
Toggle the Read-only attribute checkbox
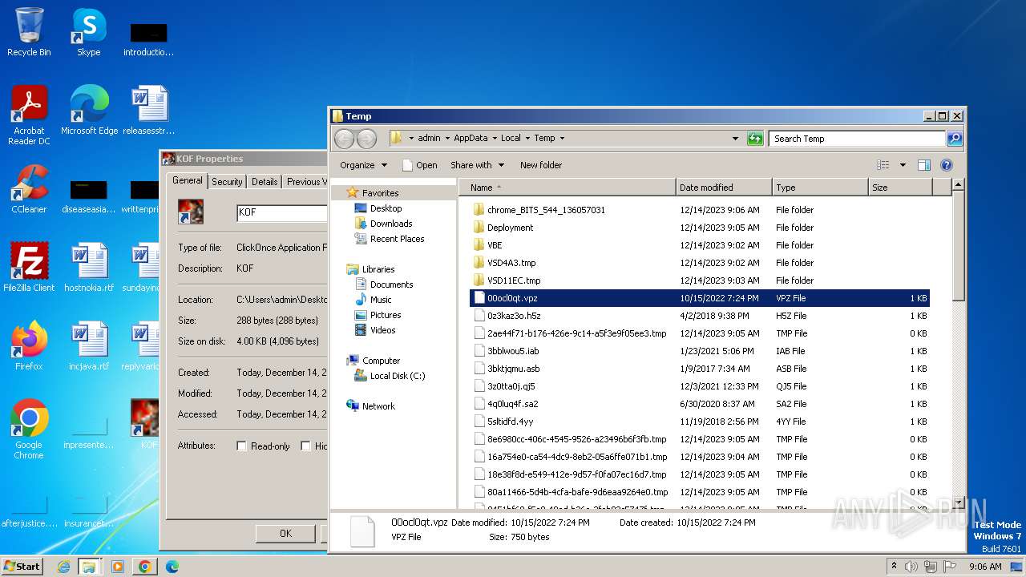tap(241, 446)
